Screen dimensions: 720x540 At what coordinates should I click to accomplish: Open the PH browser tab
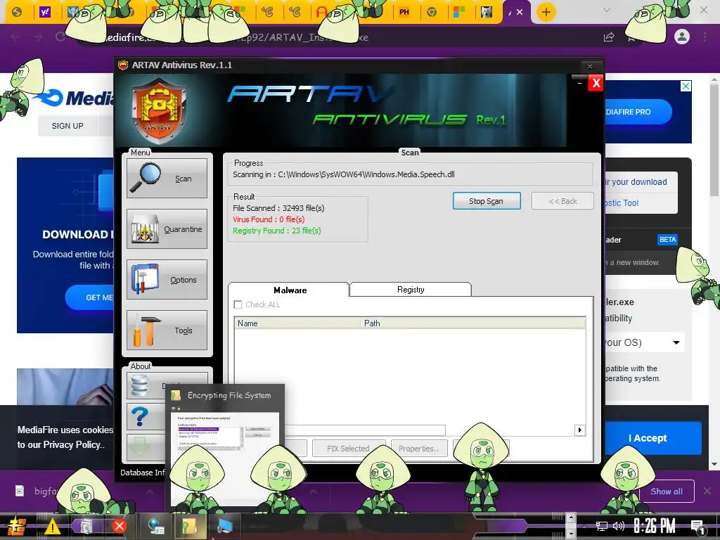tap(404, 12)
